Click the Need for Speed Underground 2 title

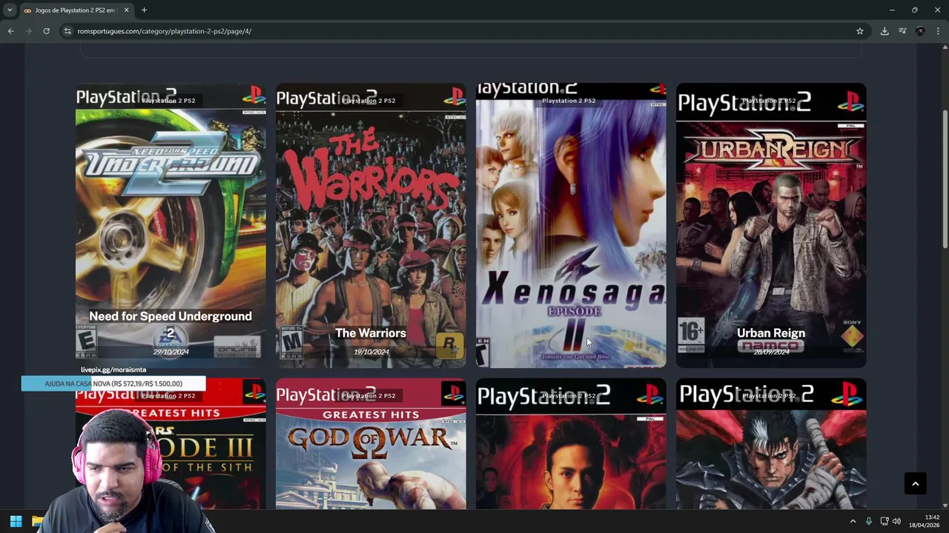171,324
